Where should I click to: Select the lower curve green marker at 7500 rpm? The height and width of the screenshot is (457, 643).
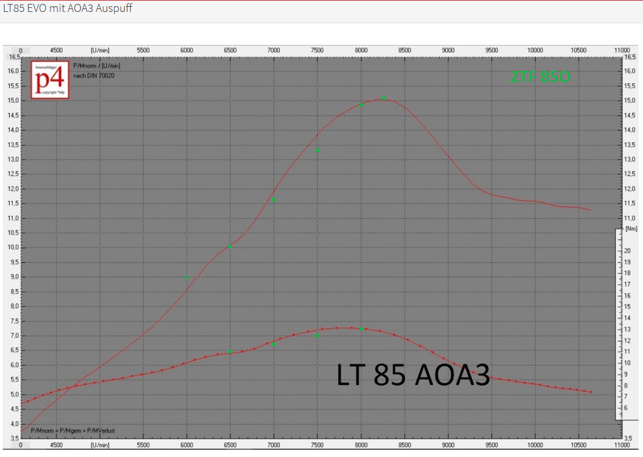(317, 336)
